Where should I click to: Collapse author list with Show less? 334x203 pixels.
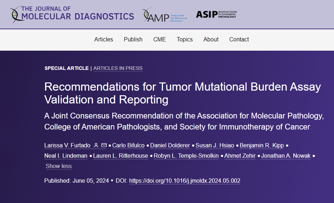coord(59,166)
